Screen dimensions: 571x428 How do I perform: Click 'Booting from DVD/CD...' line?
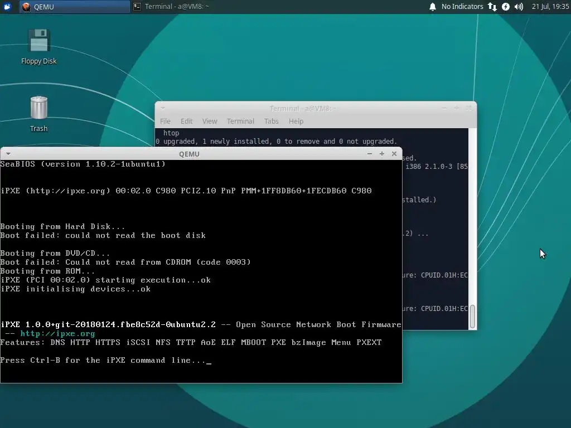pyautogui.click(x=55, y=254)
